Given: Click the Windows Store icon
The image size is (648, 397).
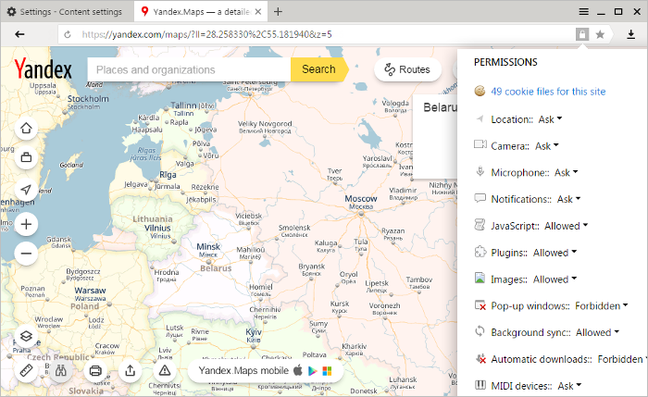Looking at the screenshot, I should click(327, 370).
